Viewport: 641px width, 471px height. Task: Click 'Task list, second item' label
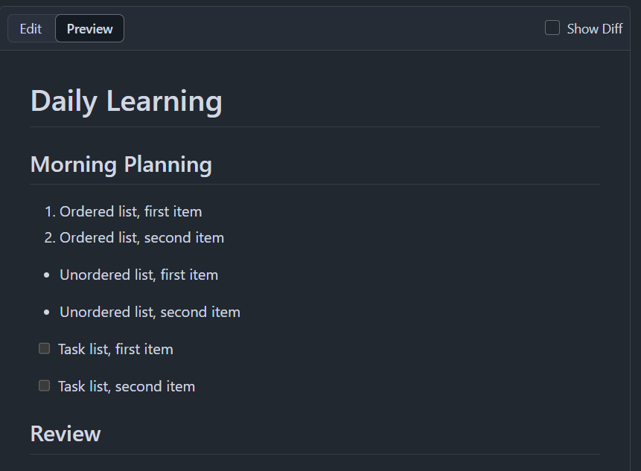(x=127, y=386)
